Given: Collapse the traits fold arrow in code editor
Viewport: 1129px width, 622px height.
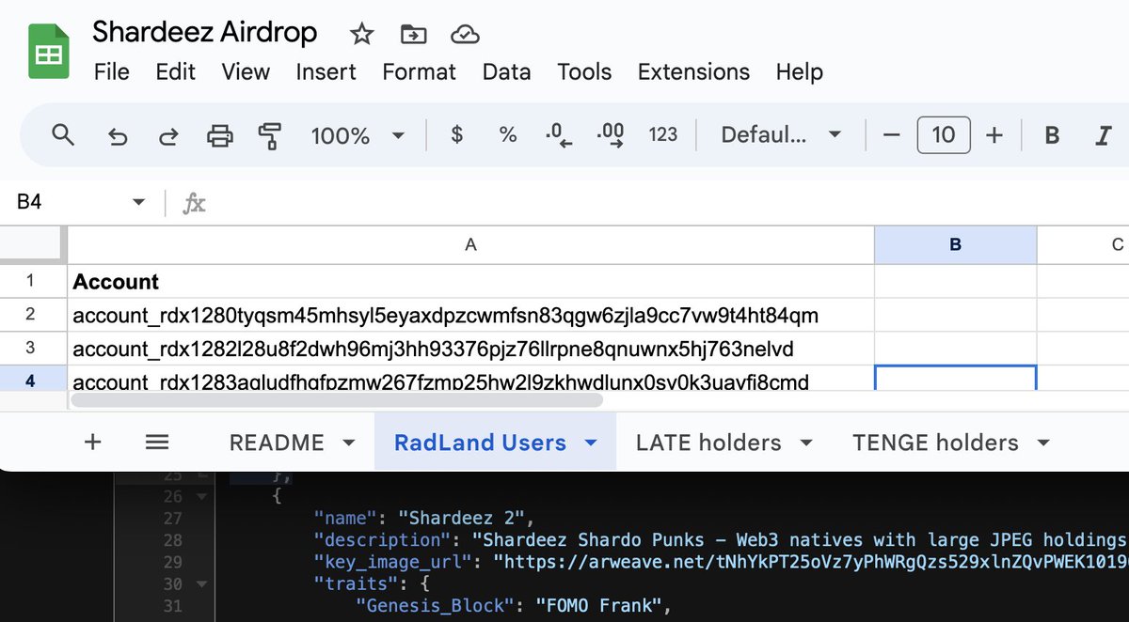Looking at the screenshot, I should [x=201, y=583].
